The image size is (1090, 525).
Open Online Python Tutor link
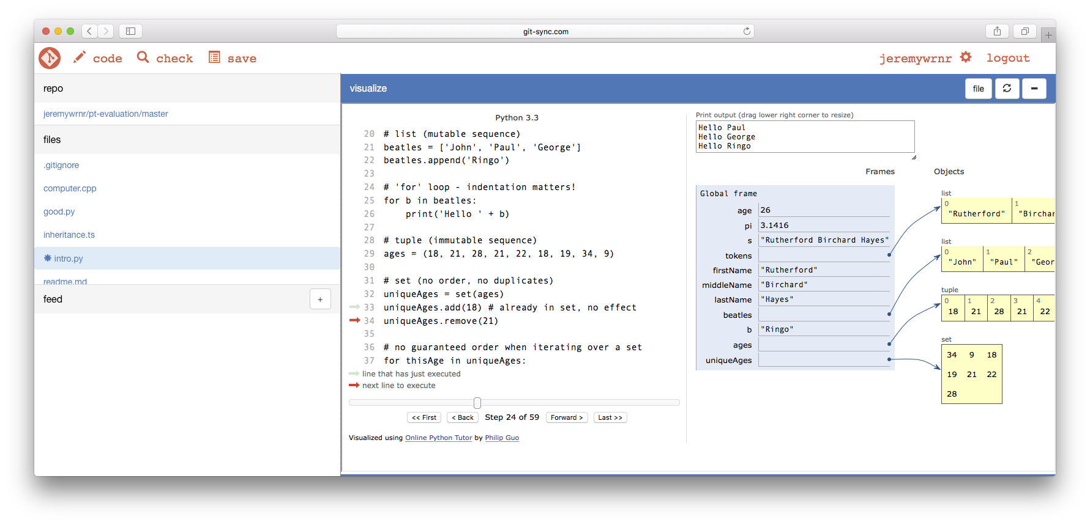[439, 438]
